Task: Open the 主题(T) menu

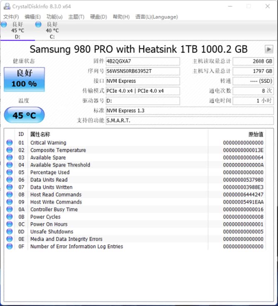Action: pyautogui.click(x=76, y=17)
